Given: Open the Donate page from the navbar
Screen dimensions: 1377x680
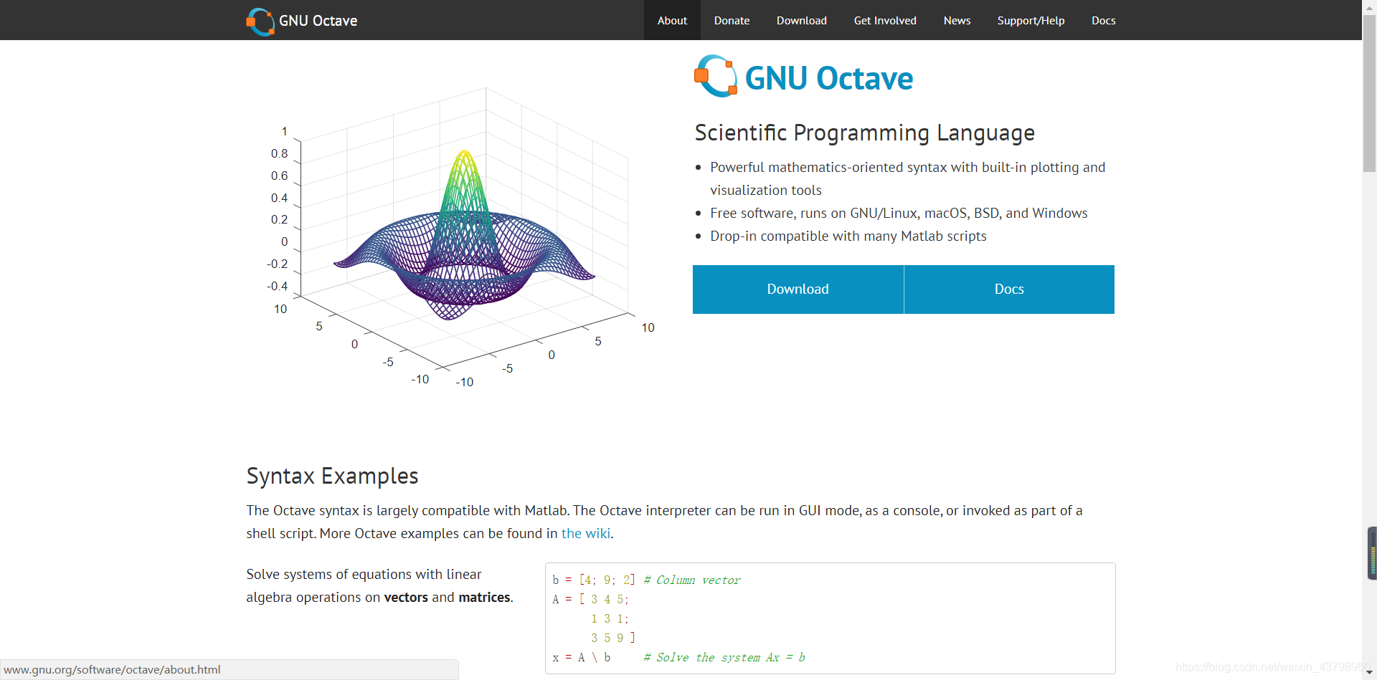Looking at the screenshot, I should tap(731, 20).
